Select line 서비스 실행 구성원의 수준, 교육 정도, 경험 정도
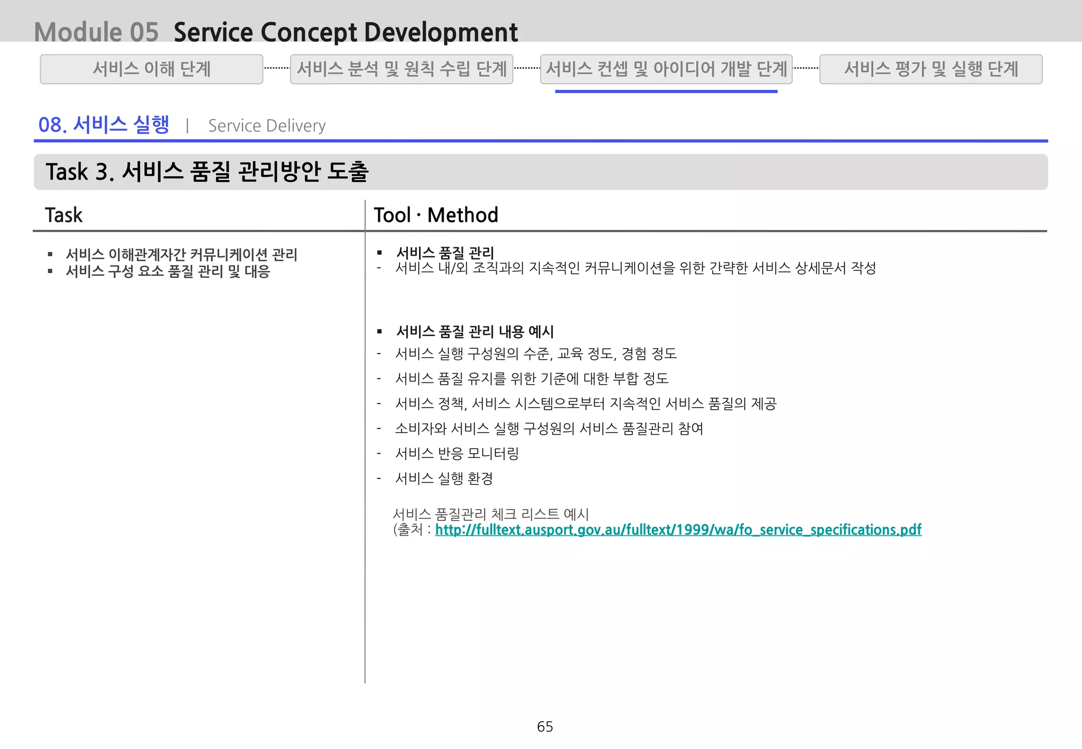The height and width of the screenshot is (749, 1082). tap(536, 353)
